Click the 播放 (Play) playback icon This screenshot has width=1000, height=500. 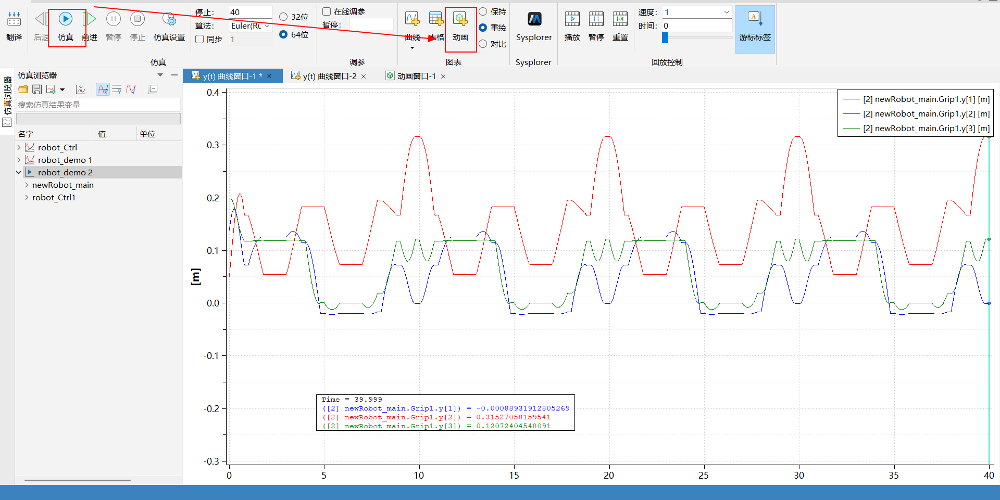[x=572, y=20]
